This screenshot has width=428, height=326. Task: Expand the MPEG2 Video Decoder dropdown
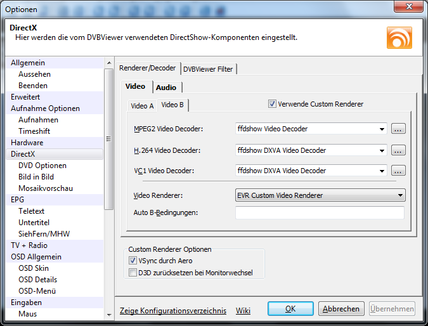[382, 129]
